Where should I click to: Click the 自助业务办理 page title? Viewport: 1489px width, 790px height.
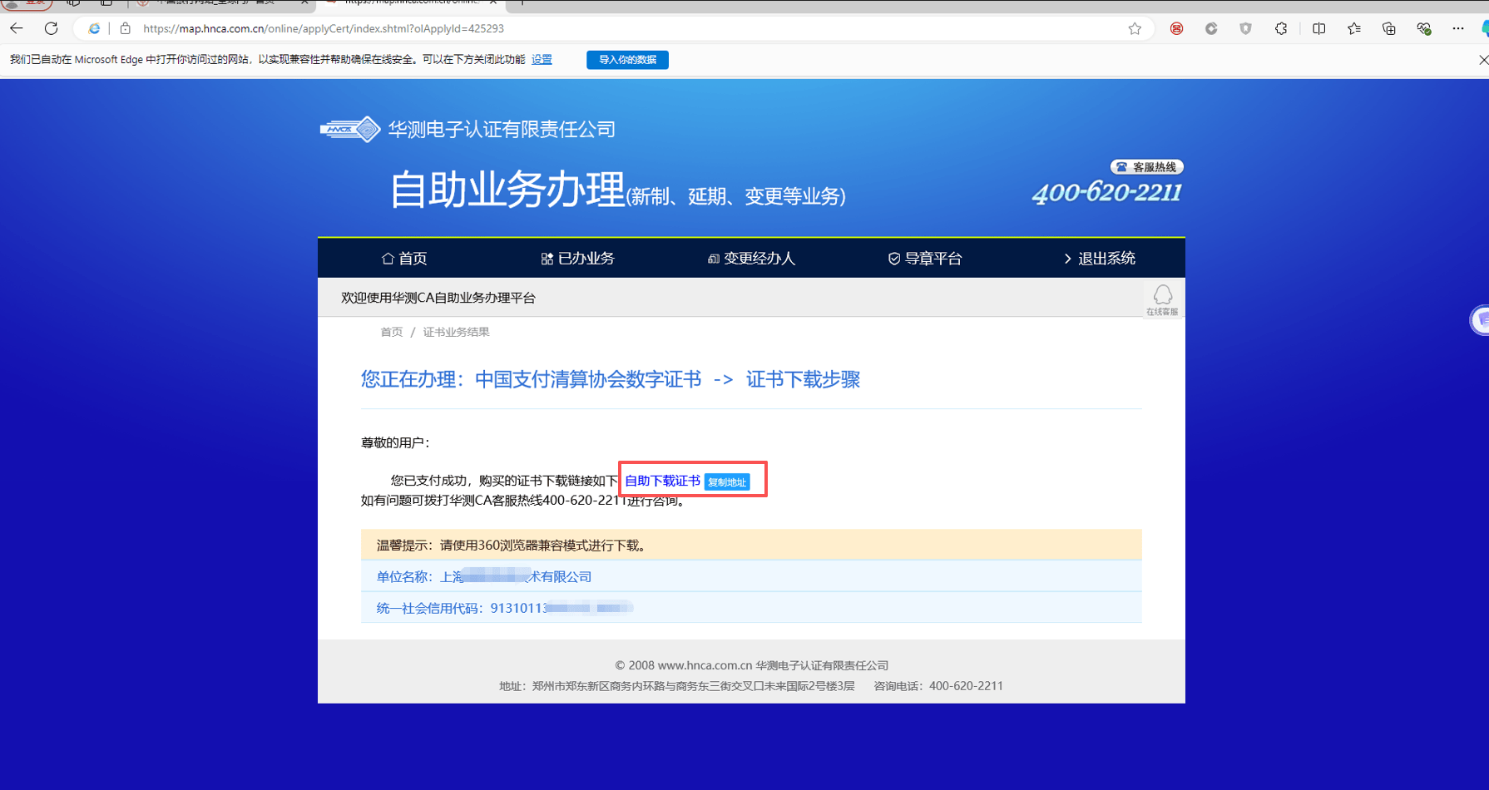click(507, 190)
